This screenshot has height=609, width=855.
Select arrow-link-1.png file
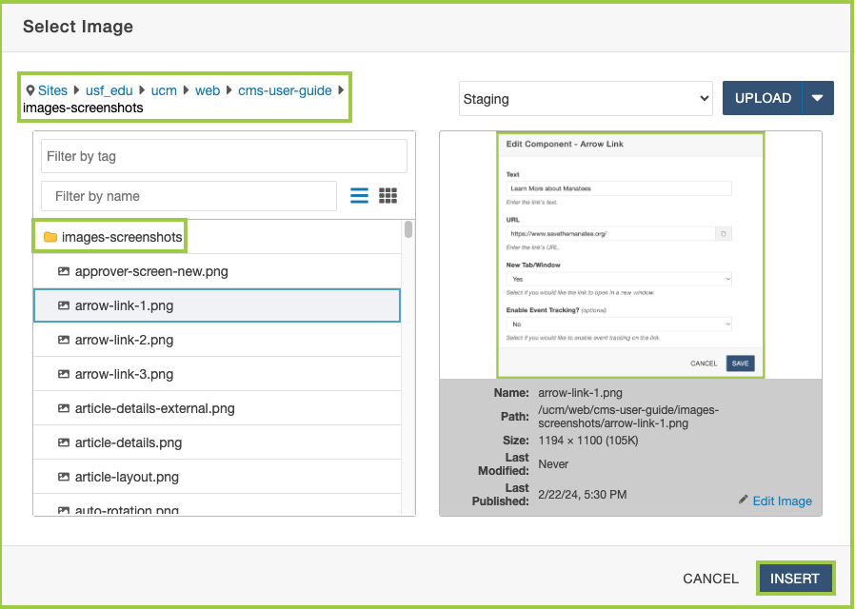coord(217,305)
